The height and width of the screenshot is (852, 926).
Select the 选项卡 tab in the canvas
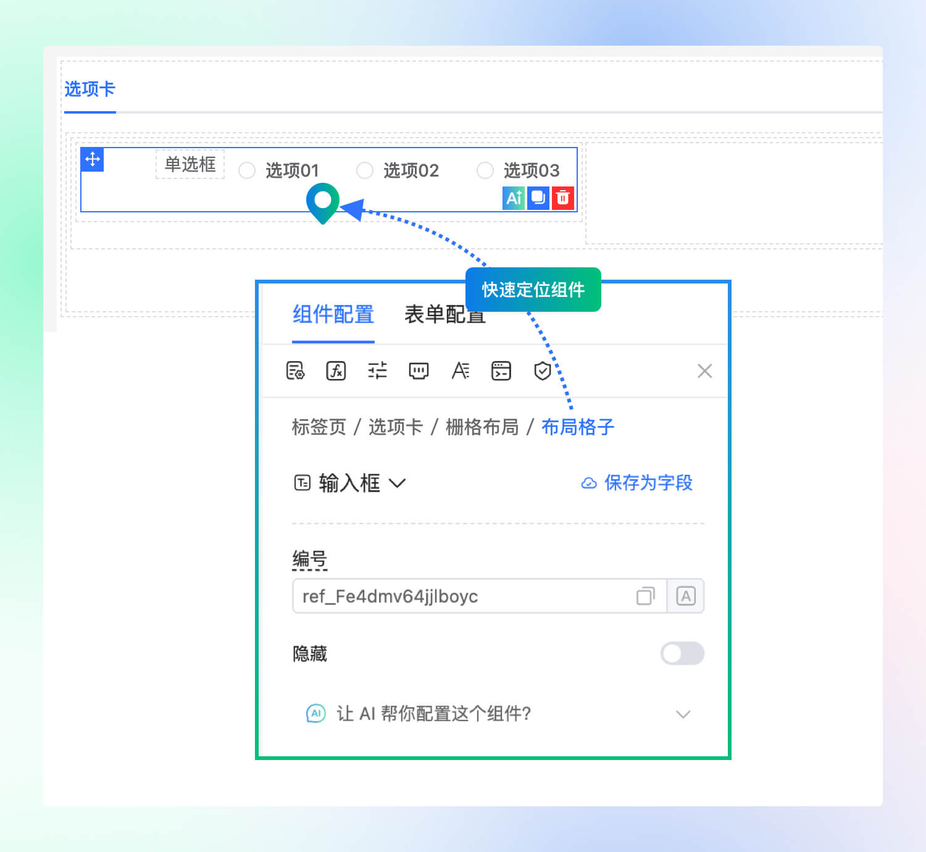[x=90, y=90]
